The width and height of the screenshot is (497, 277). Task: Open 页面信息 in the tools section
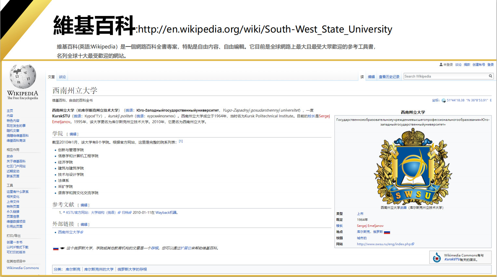pos(13,217)
